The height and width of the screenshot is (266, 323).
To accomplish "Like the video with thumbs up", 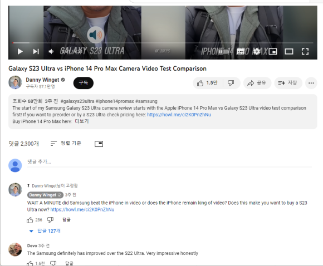I will point(208,83).
